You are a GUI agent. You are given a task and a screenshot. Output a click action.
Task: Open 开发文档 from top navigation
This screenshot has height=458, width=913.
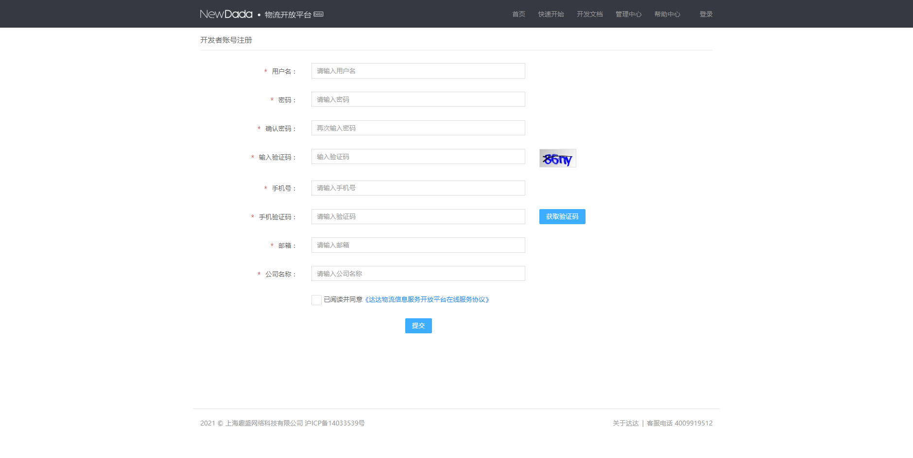[589, 14]
